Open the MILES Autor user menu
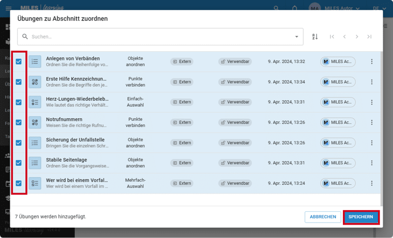393x238 pixels. coord(335,8)
